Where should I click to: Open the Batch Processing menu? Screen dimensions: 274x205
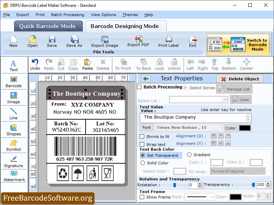point(67,15)
